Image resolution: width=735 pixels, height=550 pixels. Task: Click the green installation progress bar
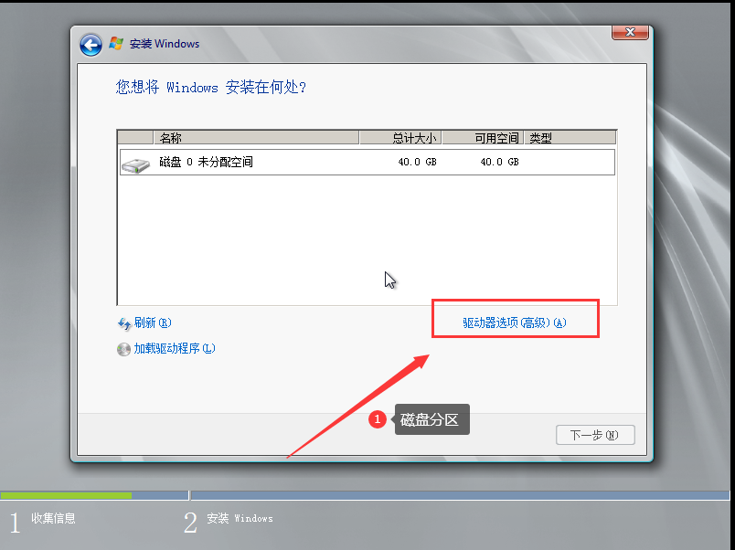click(x=66, y=495)
